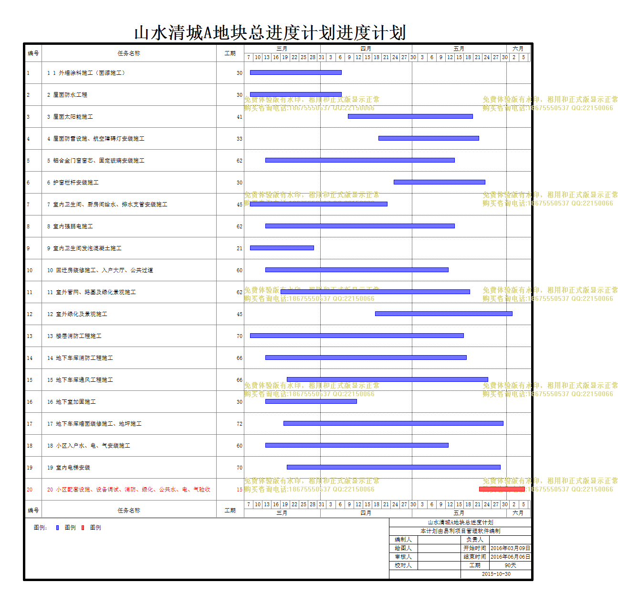Image resolution: width=618 pixels, height=603 pixels.
Task: Click the blue legend swatch beside 图例
Action: pyautogui.click(x=57, y=528)
